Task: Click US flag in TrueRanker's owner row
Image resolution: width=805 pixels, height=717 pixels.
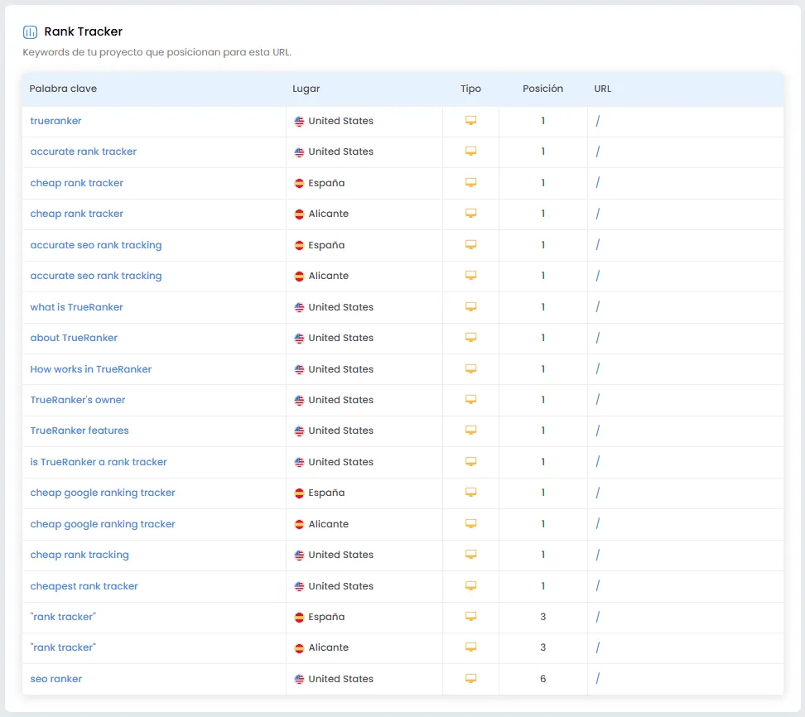Action: 299,401
